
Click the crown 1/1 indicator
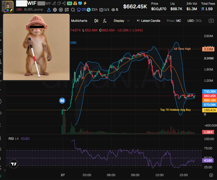104,10
